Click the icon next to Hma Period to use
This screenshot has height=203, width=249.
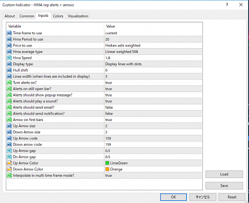(9, 39)
